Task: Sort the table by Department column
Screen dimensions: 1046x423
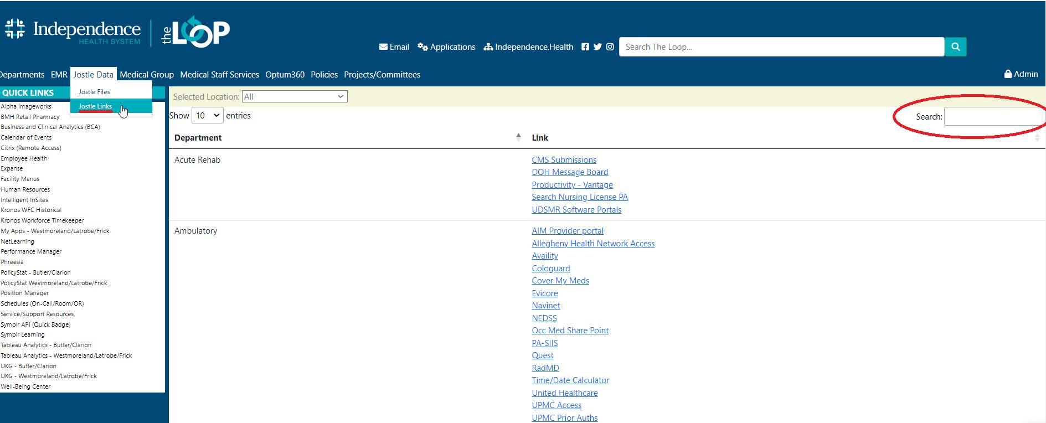Action: click(x=347, y=138)
